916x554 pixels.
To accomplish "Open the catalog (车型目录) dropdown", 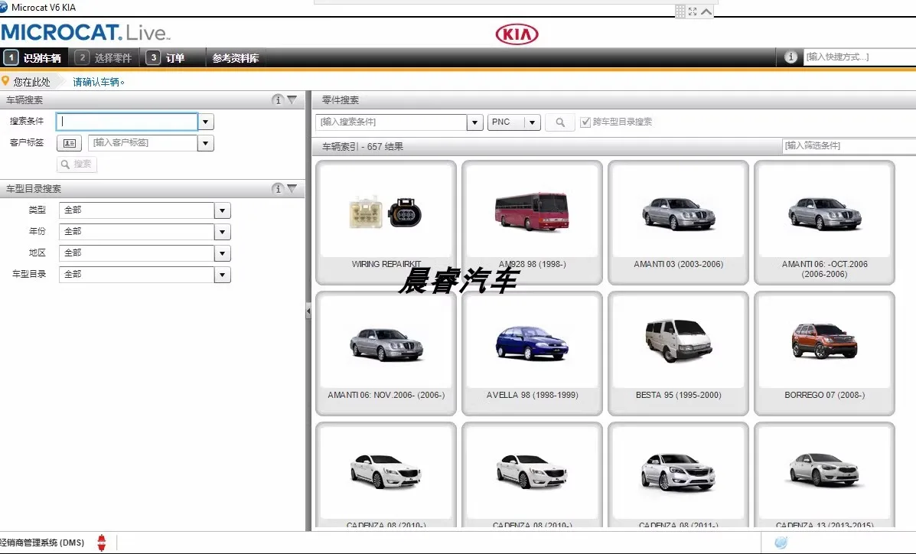I will (x=223, y=275).
